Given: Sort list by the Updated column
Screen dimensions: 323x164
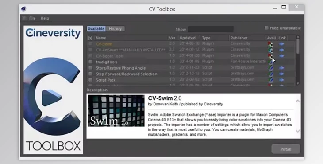Looking at the screenshot, I should (x=189, y=38).
